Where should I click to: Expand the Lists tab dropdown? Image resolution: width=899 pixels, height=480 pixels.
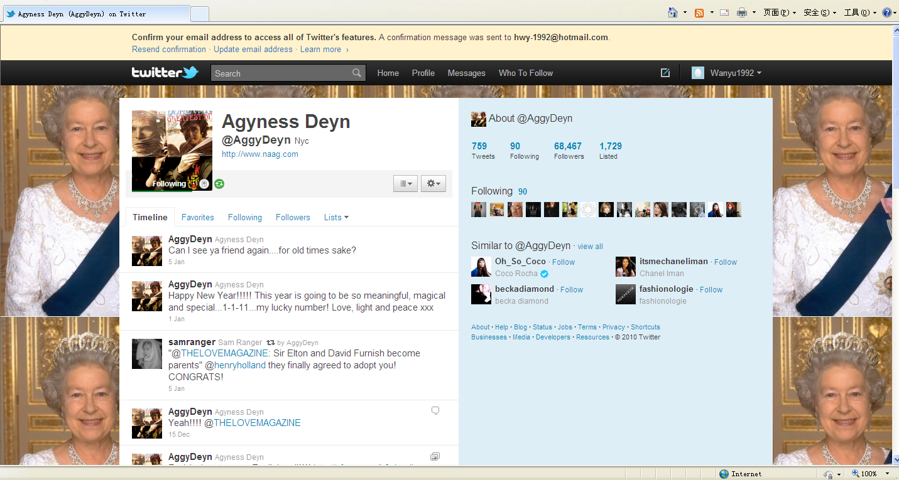pyautogui.click(x=336, y=217)
